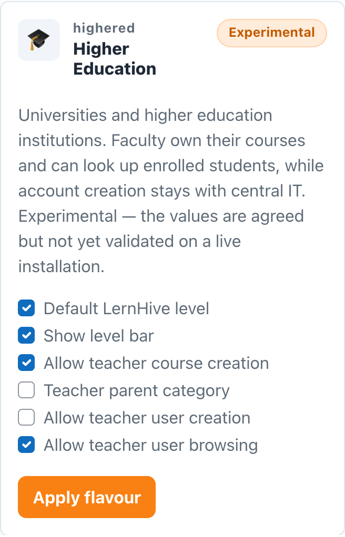Select the Higher Education heading
Screen dimensions: 345x537
[x=115, y=59]
